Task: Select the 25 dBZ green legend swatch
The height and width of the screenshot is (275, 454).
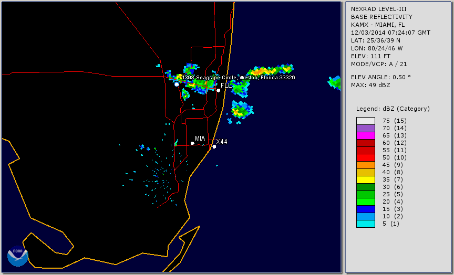Action: (x=366, y=194)
